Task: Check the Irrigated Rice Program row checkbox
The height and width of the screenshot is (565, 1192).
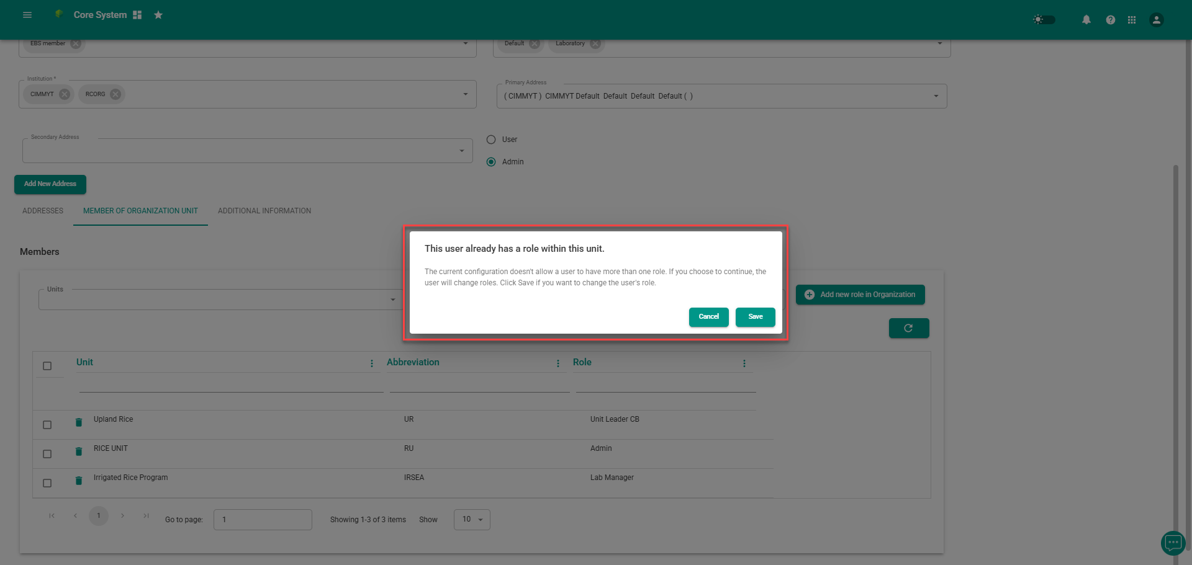Action: pyautogui.click(x=47, y=483)
